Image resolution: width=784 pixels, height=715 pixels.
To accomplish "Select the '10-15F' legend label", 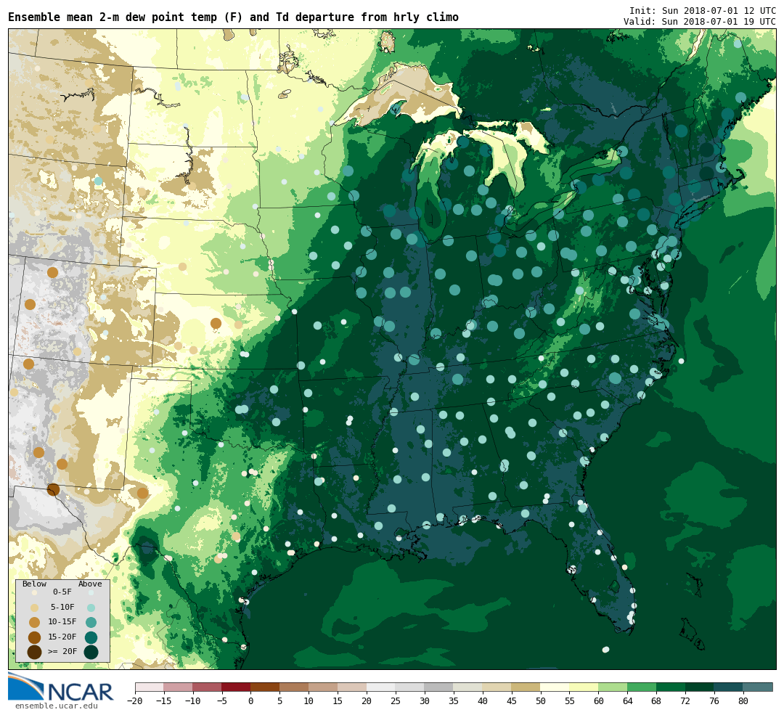I will click(x=62, y=622).
